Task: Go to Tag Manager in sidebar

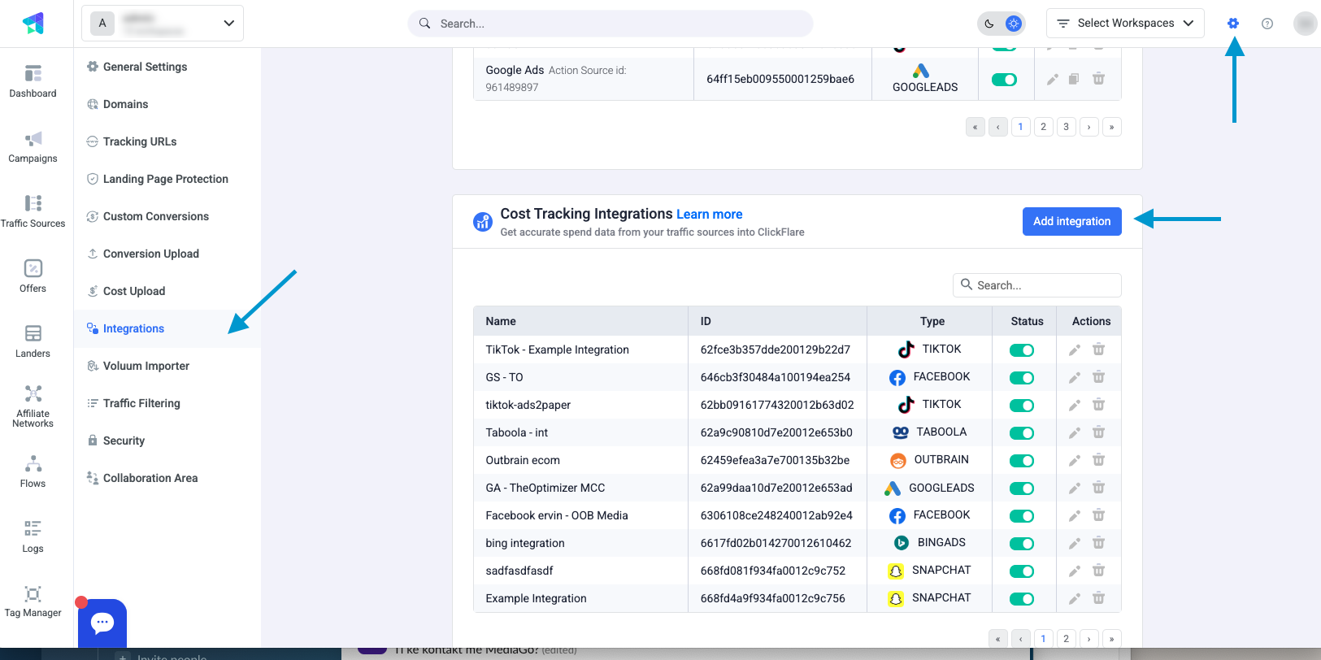Action: [33, 601]
